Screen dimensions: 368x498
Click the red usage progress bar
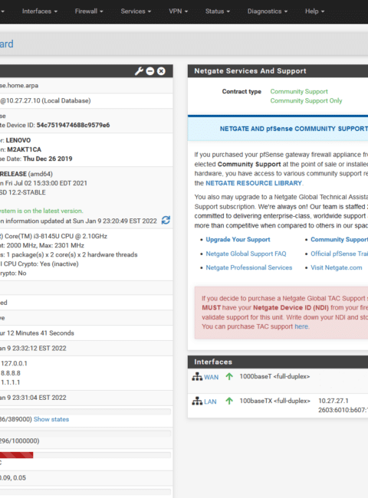point(17,455)
